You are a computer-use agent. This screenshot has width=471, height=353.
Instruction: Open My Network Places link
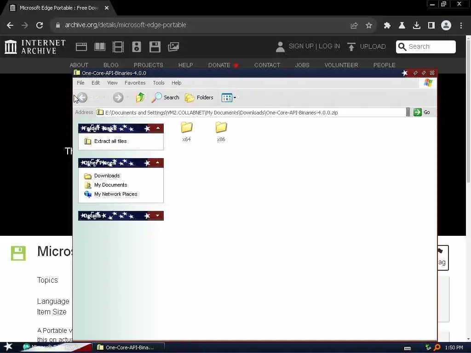click(115, 194)
